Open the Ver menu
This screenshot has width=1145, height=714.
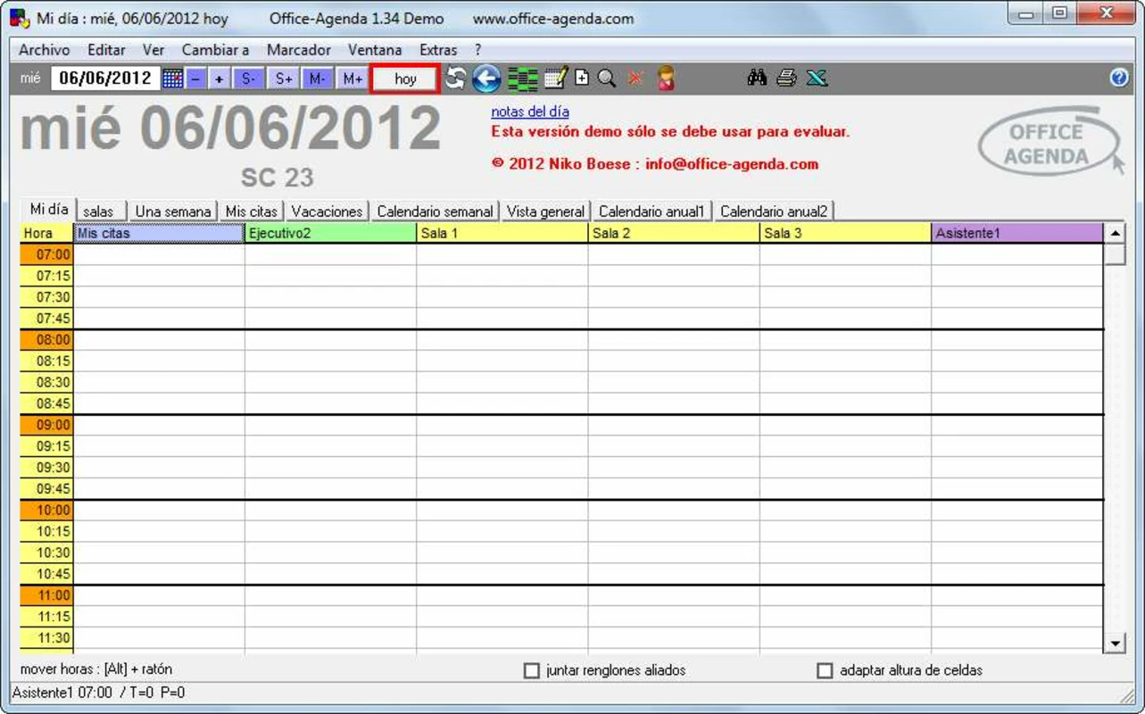[153, 50]
